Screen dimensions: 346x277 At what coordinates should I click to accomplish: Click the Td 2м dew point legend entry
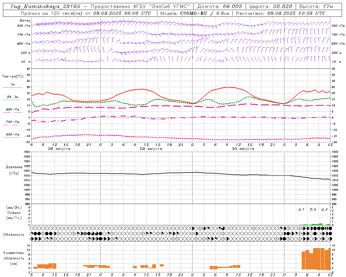click(x=12, y=97)
